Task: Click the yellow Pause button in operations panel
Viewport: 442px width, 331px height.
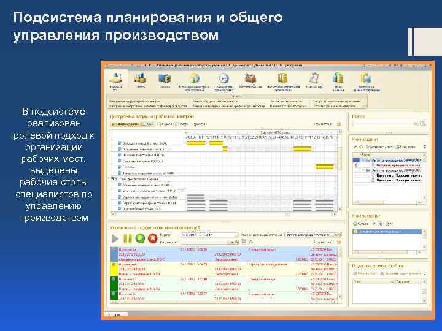Action: 128,238
